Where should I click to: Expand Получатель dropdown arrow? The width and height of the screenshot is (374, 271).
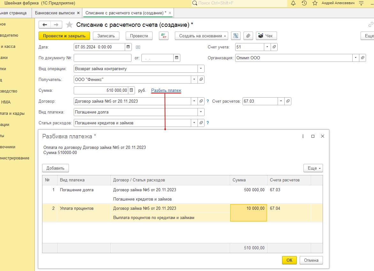(x=194, y=79)
